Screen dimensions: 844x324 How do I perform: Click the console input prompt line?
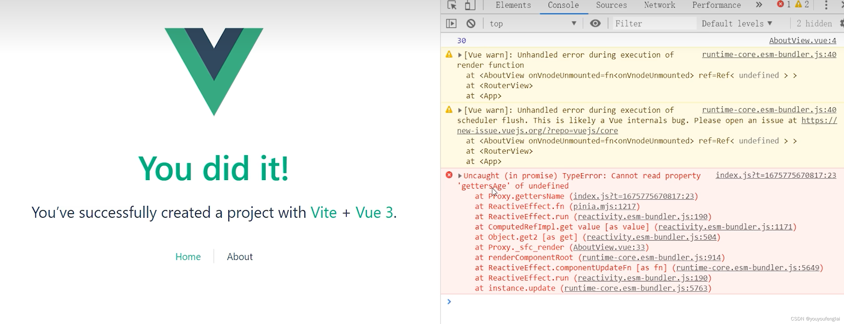642,302
